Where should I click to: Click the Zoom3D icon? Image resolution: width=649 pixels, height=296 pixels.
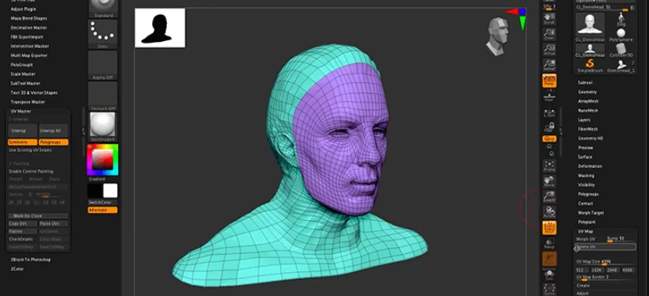[550, 196]
